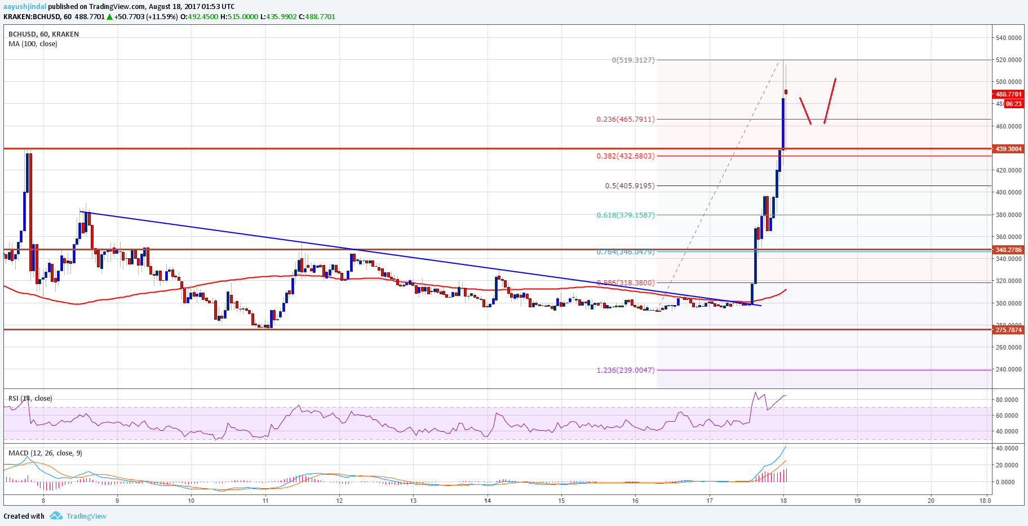The height and width of the screenshot is (526, 1028).
Task: Select Fibonacci label 0(519.3127)
Action: point(633,60)
